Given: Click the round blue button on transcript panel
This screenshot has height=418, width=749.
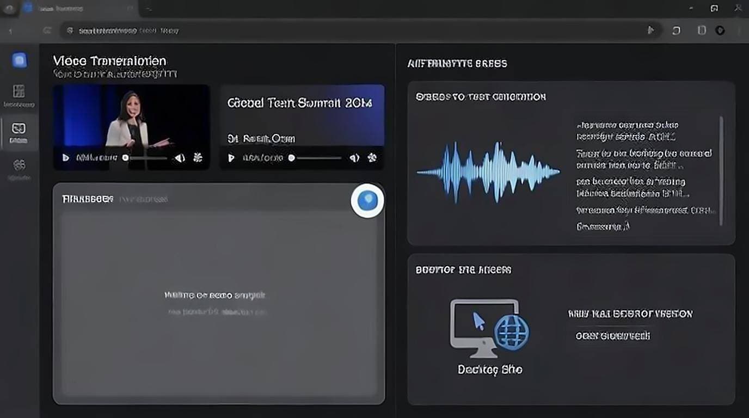Looking at the screenshot, I should point(367,201).
